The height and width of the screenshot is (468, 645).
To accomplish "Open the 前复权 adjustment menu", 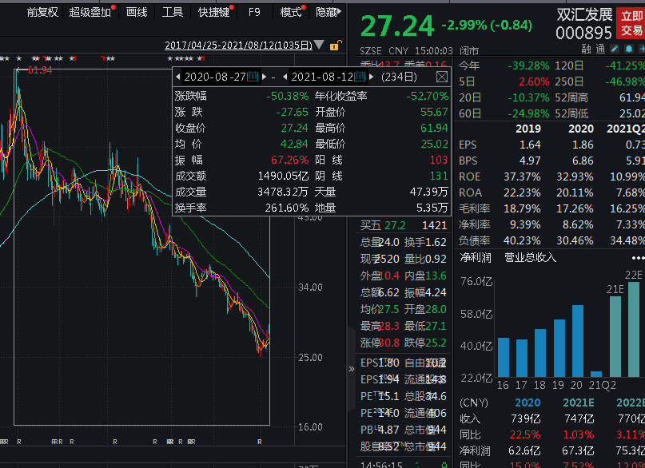I will 42,12.
